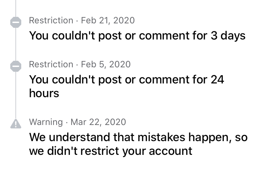Click the timeline line above the first restriction
The height and width of the screenshot is (171, 257).
click(x=15, y=7)
